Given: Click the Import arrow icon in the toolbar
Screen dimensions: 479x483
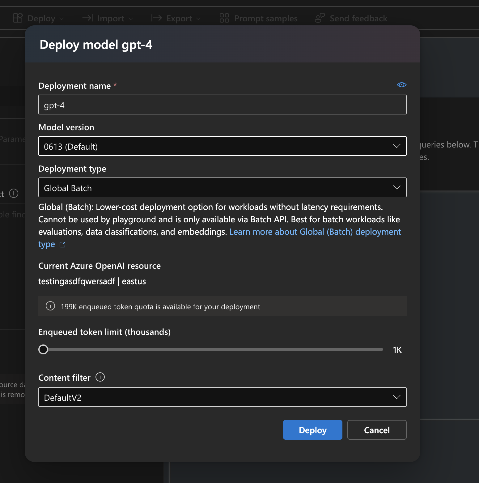Looking at the screenshot, I should pyautogui.click(x=88, y=18).
